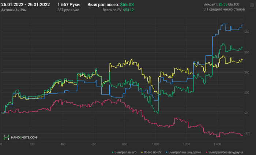Click the 400 x-axis tick label
The width and height of the screenshot is (256, 155).
[x=63, y=144]
